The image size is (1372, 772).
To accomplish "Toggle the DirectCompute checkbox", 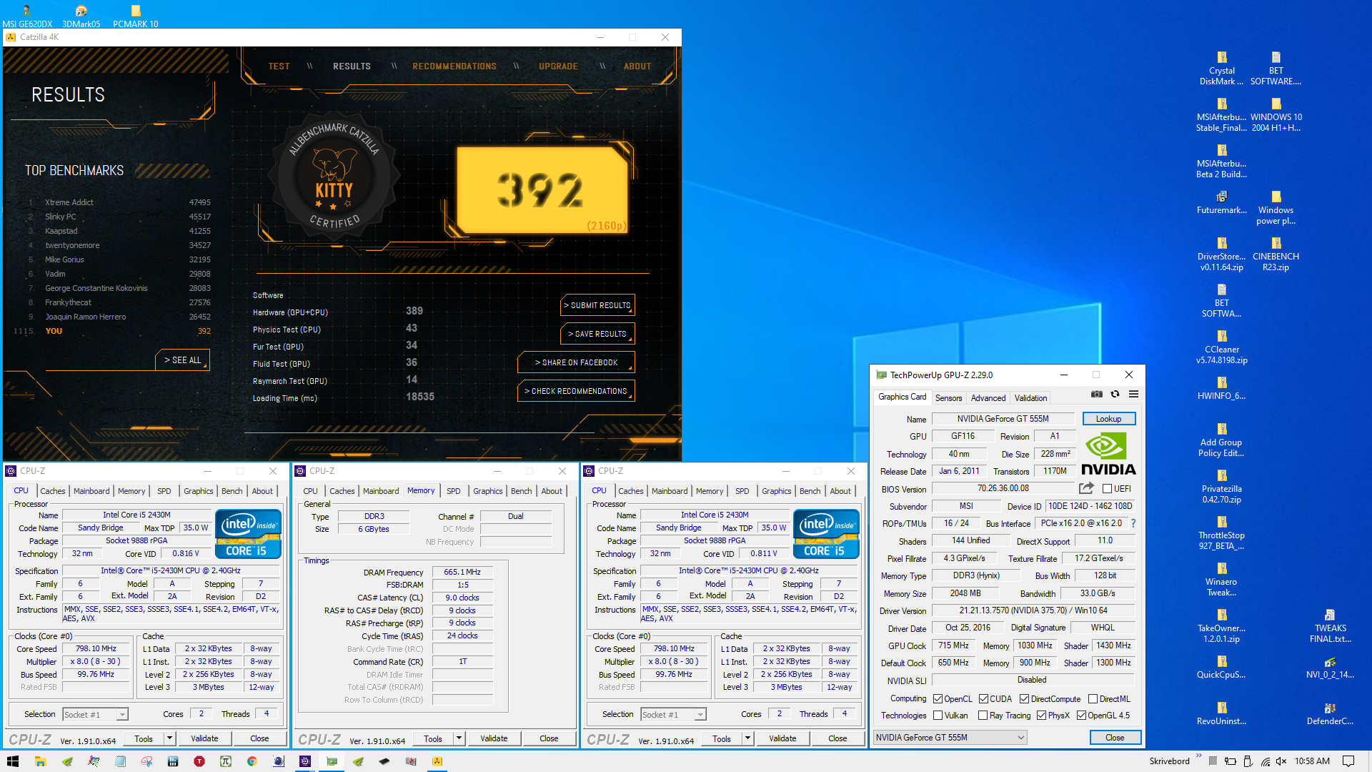I will tap(1024, 699).
